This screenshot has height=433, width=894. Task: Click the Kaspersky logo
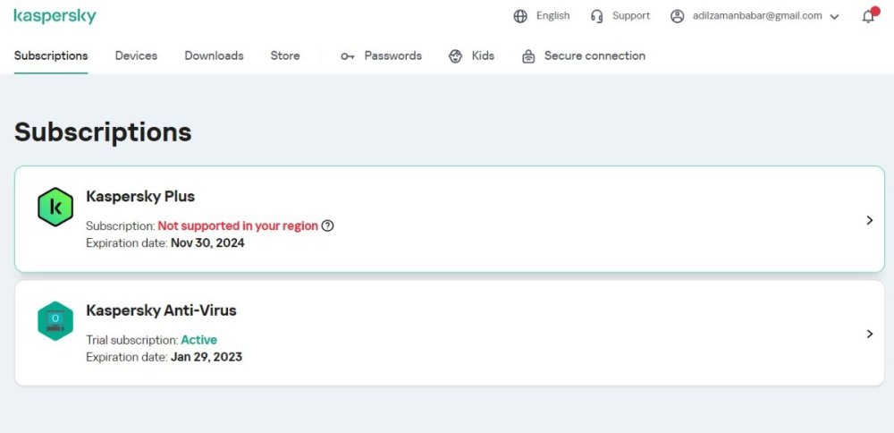(55, 16)
